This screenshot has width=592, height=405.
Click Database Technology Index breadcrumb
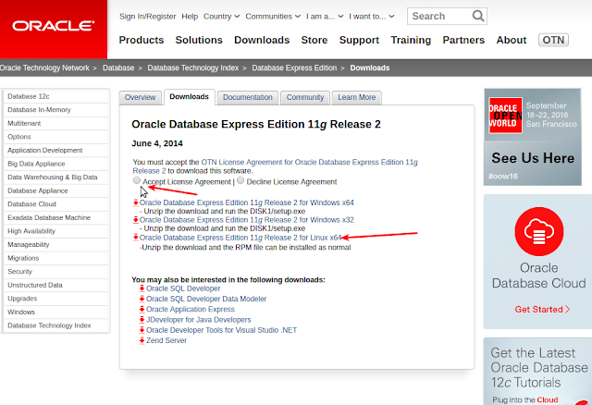coord(193,67)
